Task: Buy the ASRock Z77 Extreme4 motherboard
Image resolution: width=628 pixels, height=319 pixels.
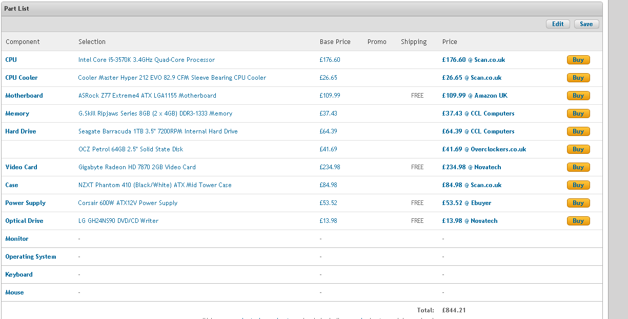Action: 578,96
